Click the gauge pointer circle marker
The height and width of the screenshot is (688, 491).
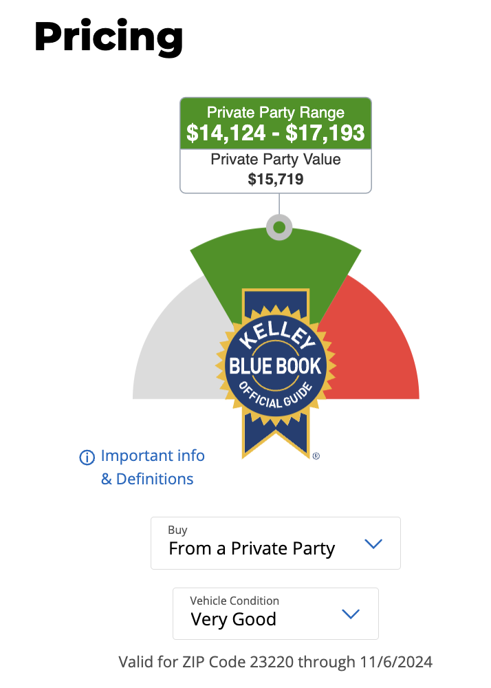coord(279,227)
